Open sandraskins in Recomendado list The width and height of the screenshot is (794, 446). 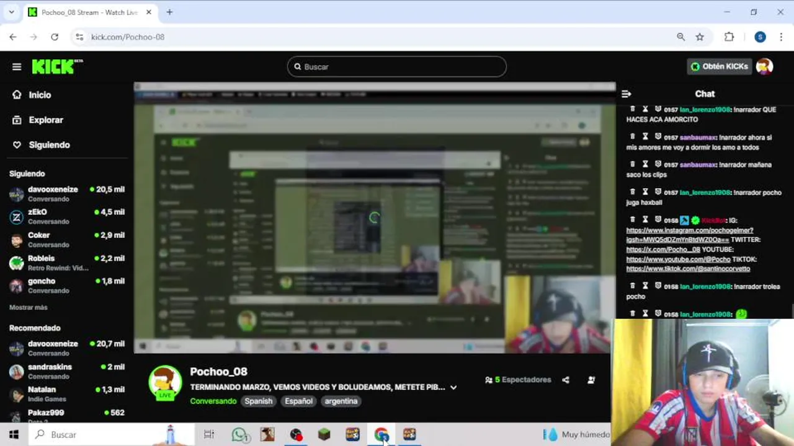[x=67, y=372]
